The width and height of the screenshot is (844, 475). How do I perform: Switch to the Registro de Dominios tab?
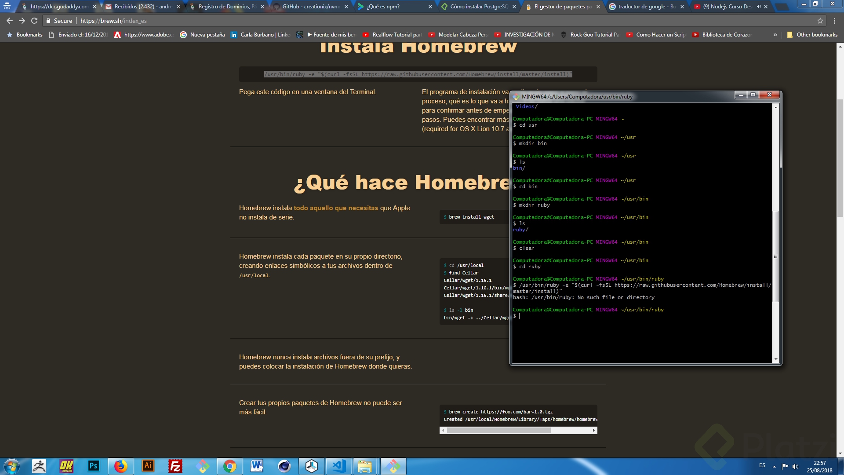(227, 7)
